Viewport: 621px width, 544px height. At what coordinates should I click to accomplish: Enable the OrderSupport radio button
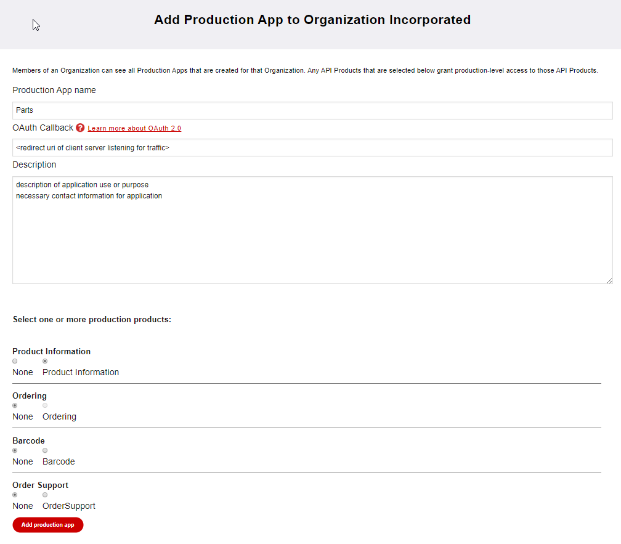[44, 495]
